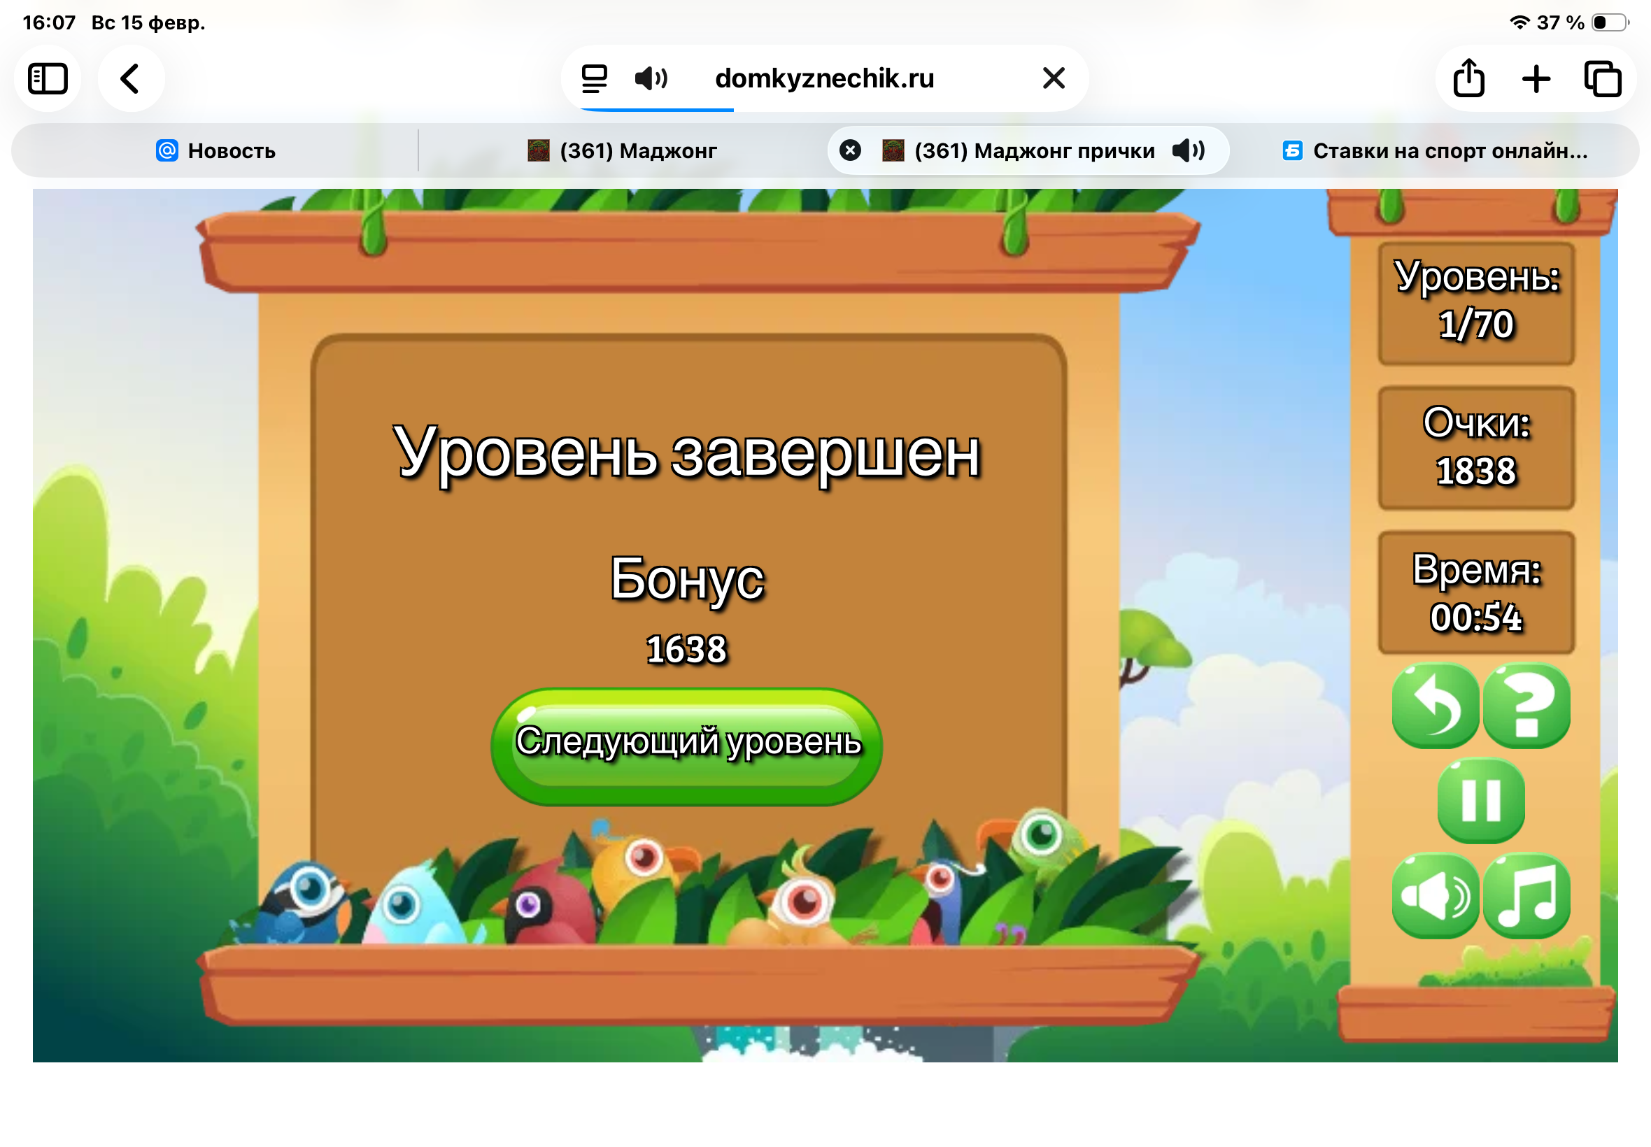Viewport: 1651px width, 1147px height.
Task: Toggle game sound effects speaker button
Action: [1435, 896]
